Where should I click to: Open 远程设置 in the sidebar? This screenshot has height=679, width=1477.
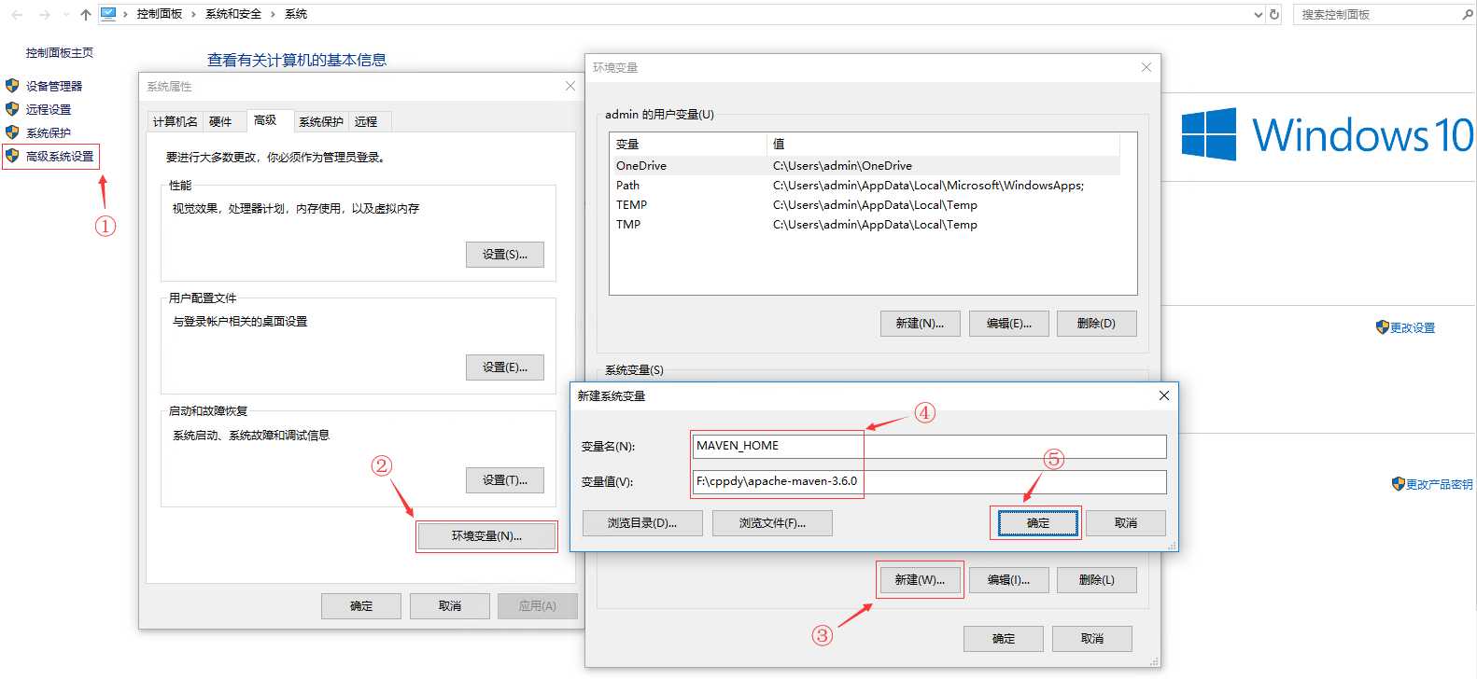click(x=49, y=109)
